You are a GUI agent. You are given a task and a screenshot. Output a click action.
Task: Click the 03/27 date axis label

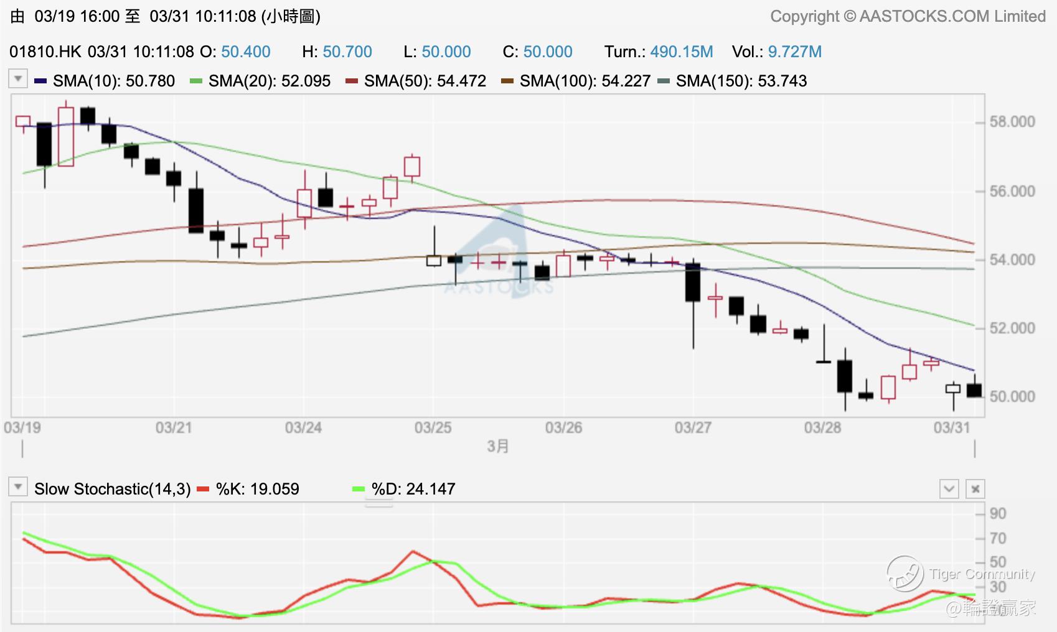[693, 428]
